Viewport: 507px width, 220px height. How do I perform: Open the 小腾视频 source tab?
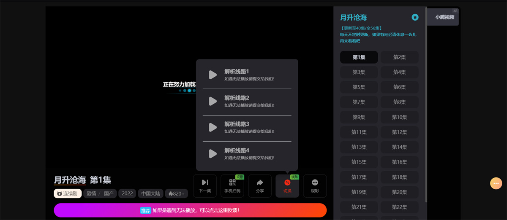coord(444,17)
